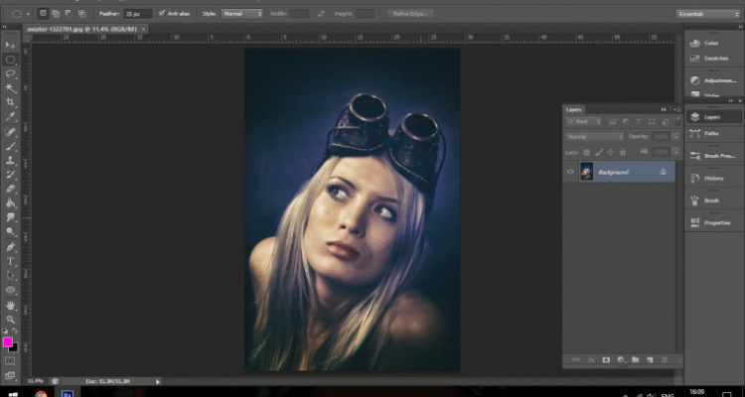Click the magenta foreground color swatch
The width and height of the screenshot is (745, 397).
(7, 341)
